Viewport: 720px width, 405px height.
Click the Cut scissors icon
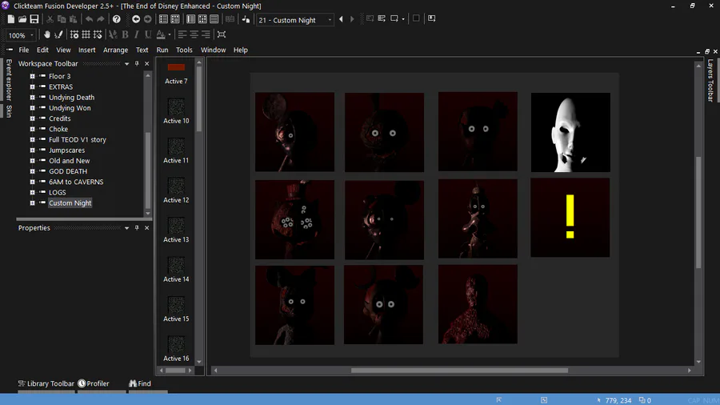click(50, 19)
